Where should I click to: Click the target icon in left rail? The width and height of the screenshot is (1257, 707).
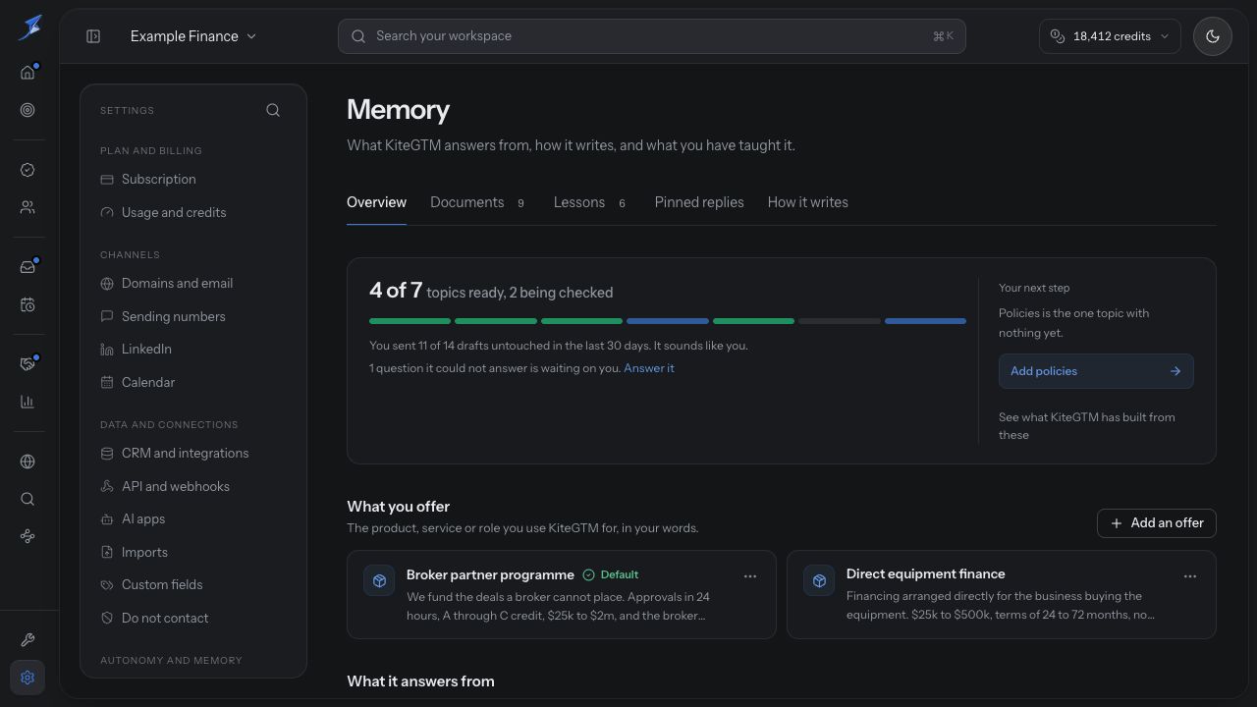pyautogui.click(x=27, y=110)
